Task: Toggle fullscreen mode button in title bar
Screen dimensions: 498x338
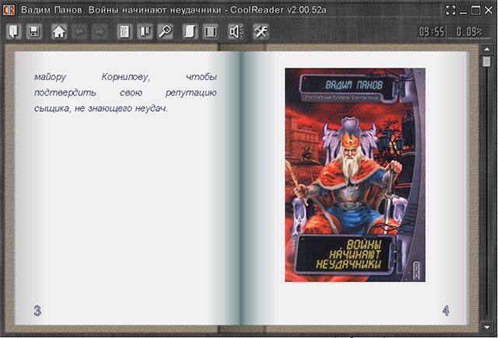Action: pyautogui.click(x=451, y=10)
